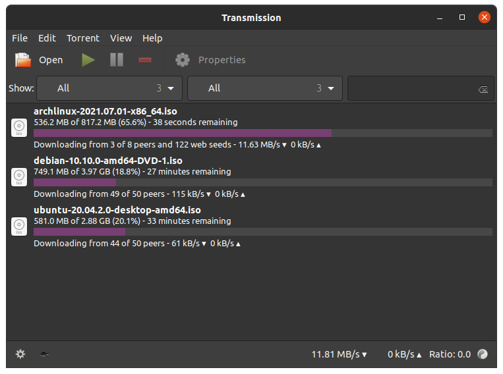Click the red Remove torrent icon
The image size is (503, 374).
click(x=145, y=60)
